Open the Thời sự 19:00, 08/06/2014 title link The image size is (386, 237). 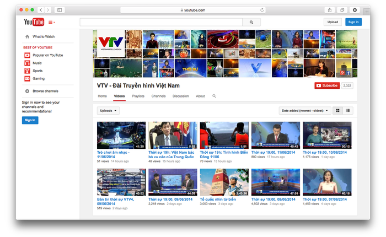pyautogui.click(x=274, y=200)
